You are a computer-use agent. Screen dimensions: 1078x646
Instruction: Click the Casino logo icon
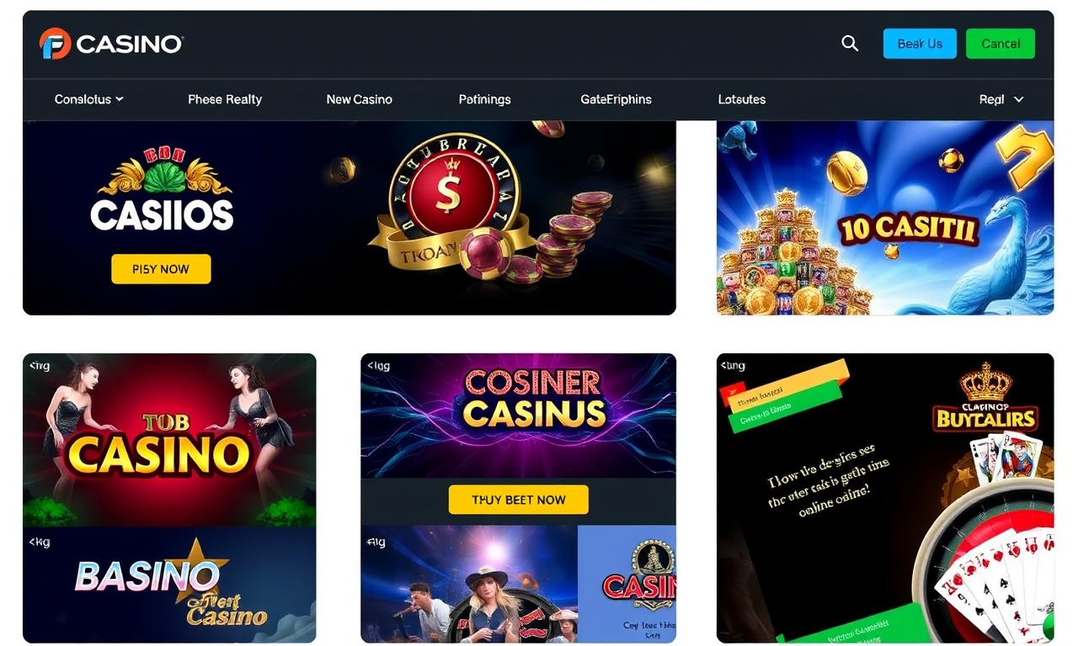click(x=55, y=44)
